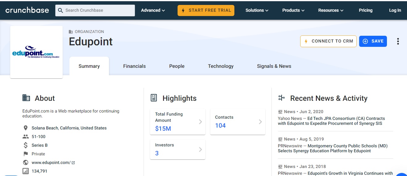Save the Edupoint profile
The image size is (407, 176).
pos(373,41)
